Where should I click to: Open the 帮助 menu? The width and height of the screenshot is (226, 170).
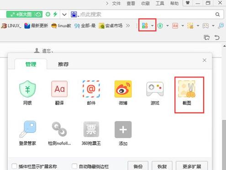pyautogui.click(x=174, y=3)
